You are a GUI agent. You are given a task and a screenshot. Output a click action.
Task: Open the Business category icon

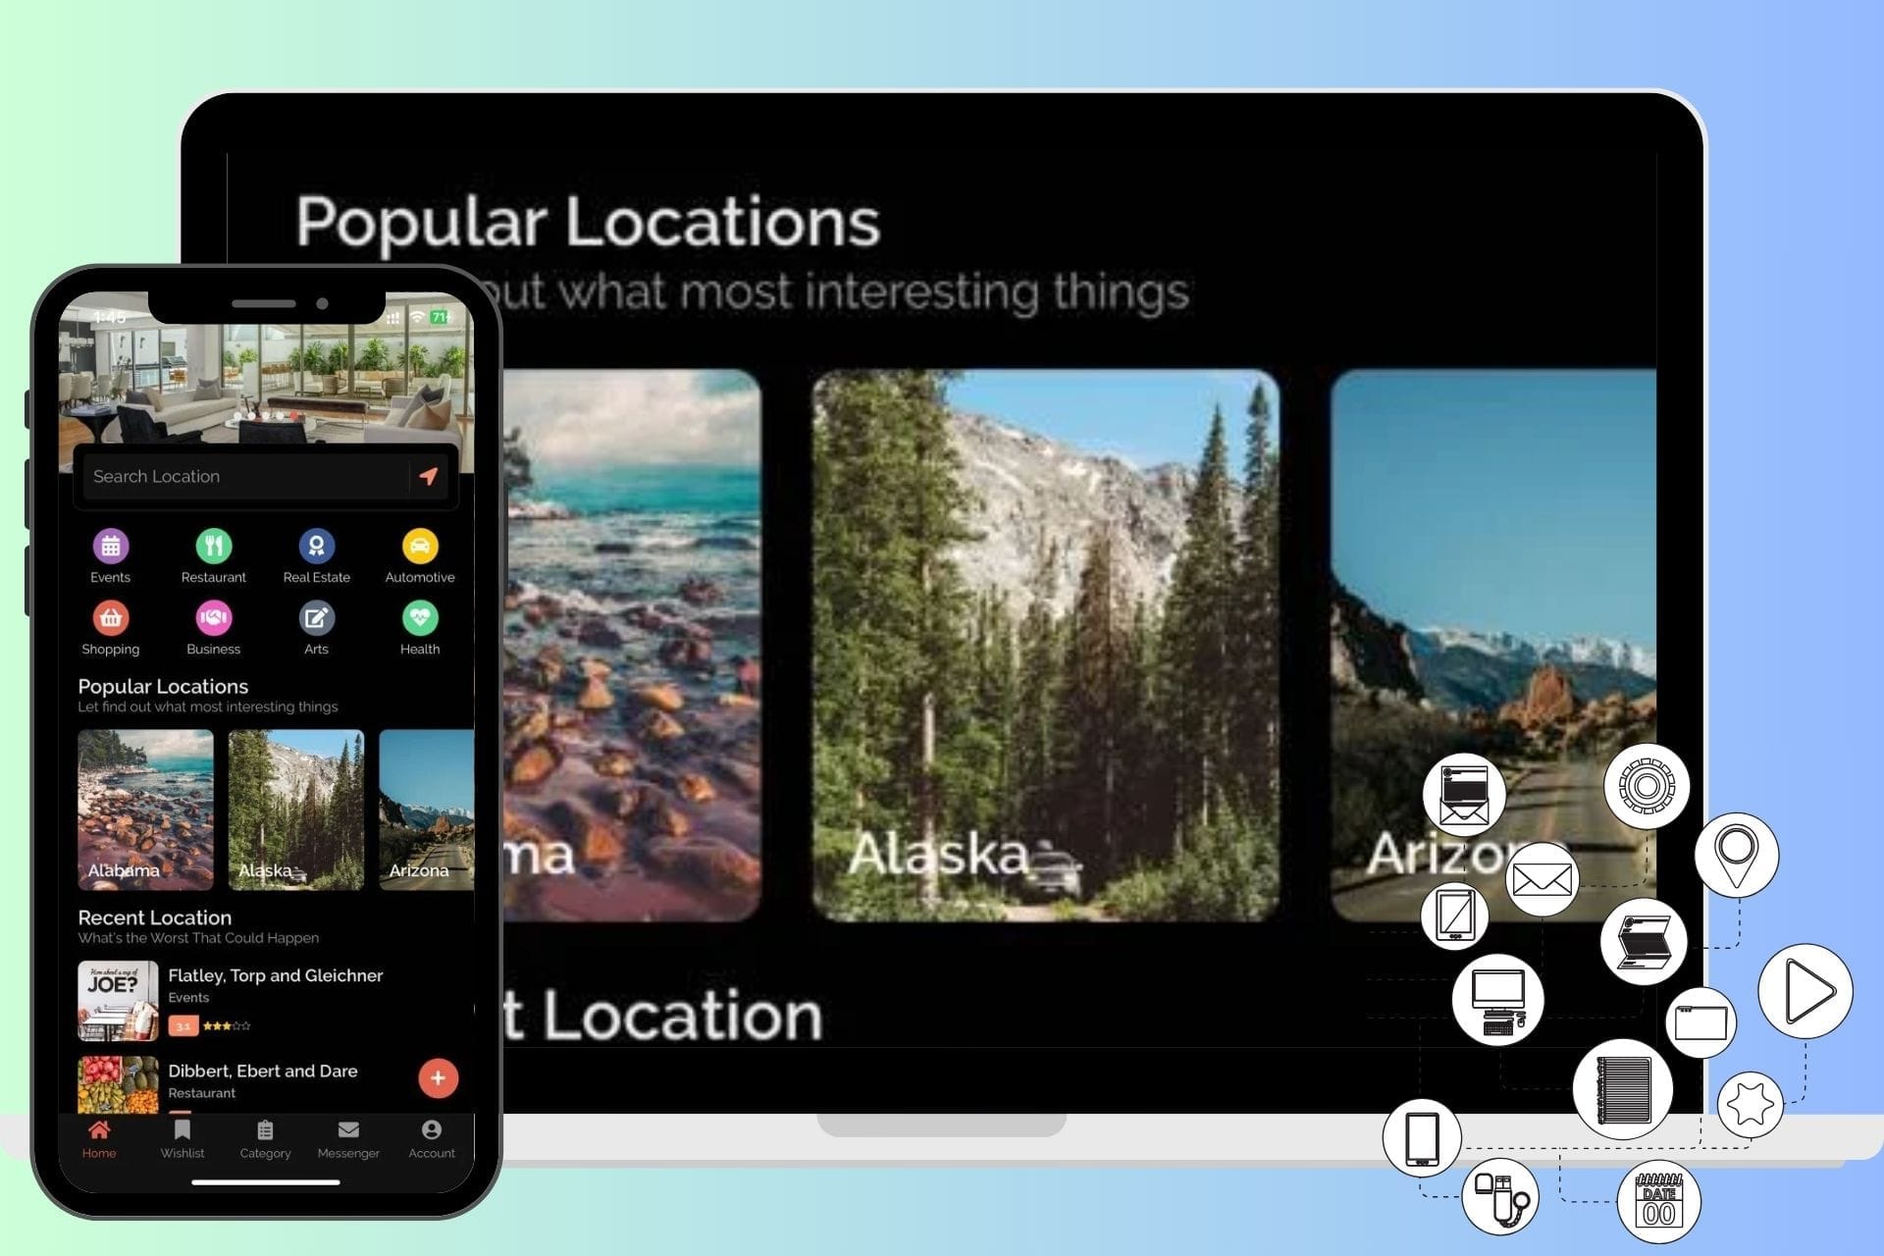pos(214,617)
